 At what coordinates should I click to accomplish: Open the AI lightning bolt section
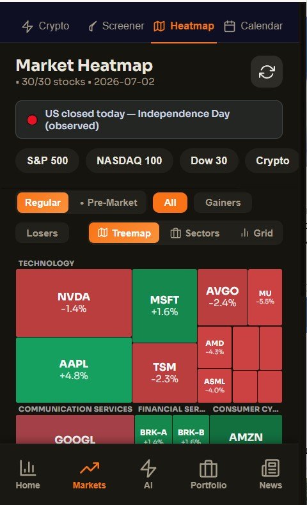coord(148,474)
